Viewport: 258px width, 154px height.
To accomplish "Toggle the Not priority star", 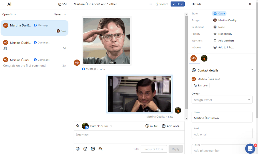I will 223,34.
